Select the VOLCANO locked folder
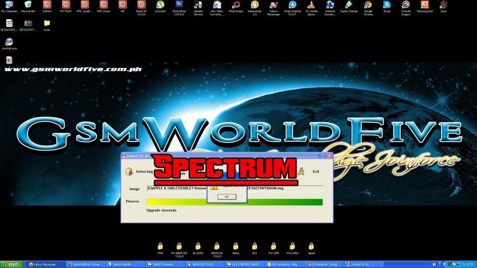 [x=293, y=248]
